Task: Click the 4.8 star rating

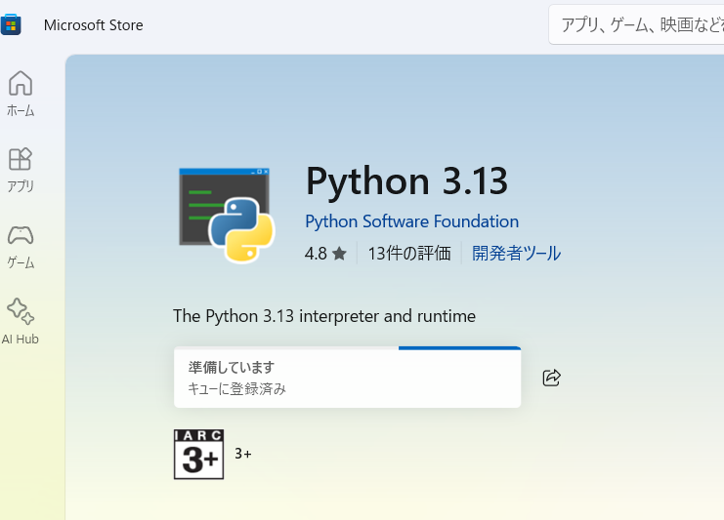Action: 325,253
